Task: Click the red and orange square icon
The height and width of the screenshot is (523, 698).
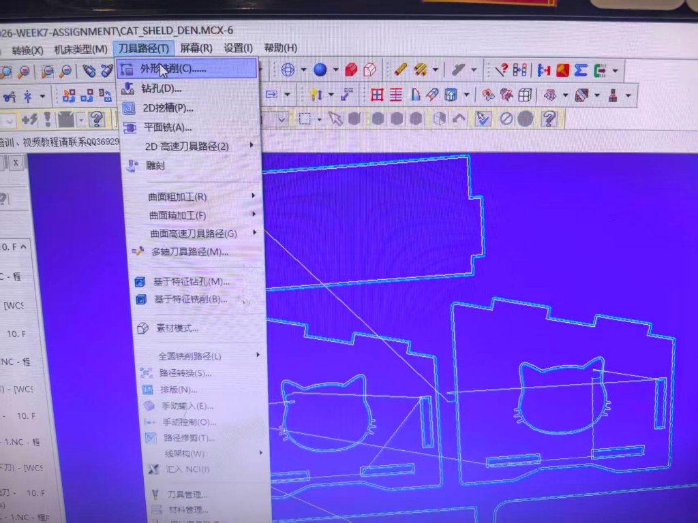Action: point(562,70)
